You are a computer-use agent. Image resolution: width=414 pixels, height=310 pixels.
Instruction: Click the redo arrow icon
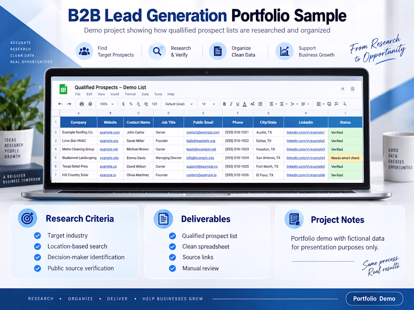(x=69, y=104)
